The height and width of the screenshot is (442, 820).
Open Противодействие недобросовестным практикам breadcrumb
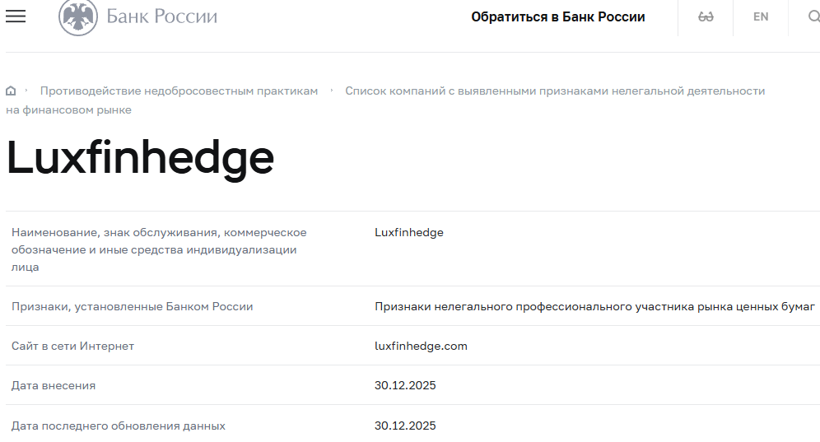tap(179, 91)
